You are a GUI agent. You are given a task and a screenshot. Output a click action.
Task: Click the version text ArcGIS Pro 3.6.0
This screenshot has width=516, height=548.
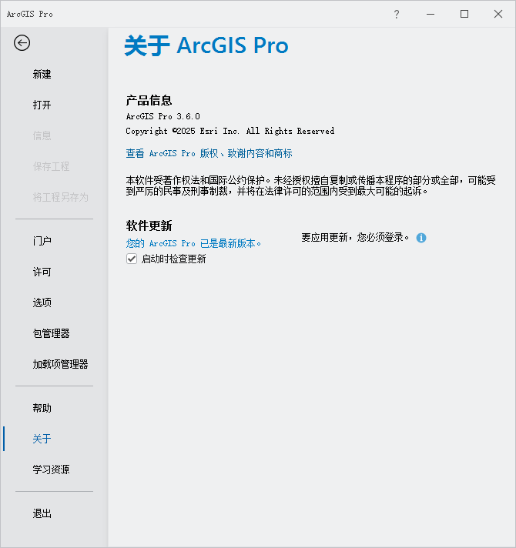(x=163, y=116)
